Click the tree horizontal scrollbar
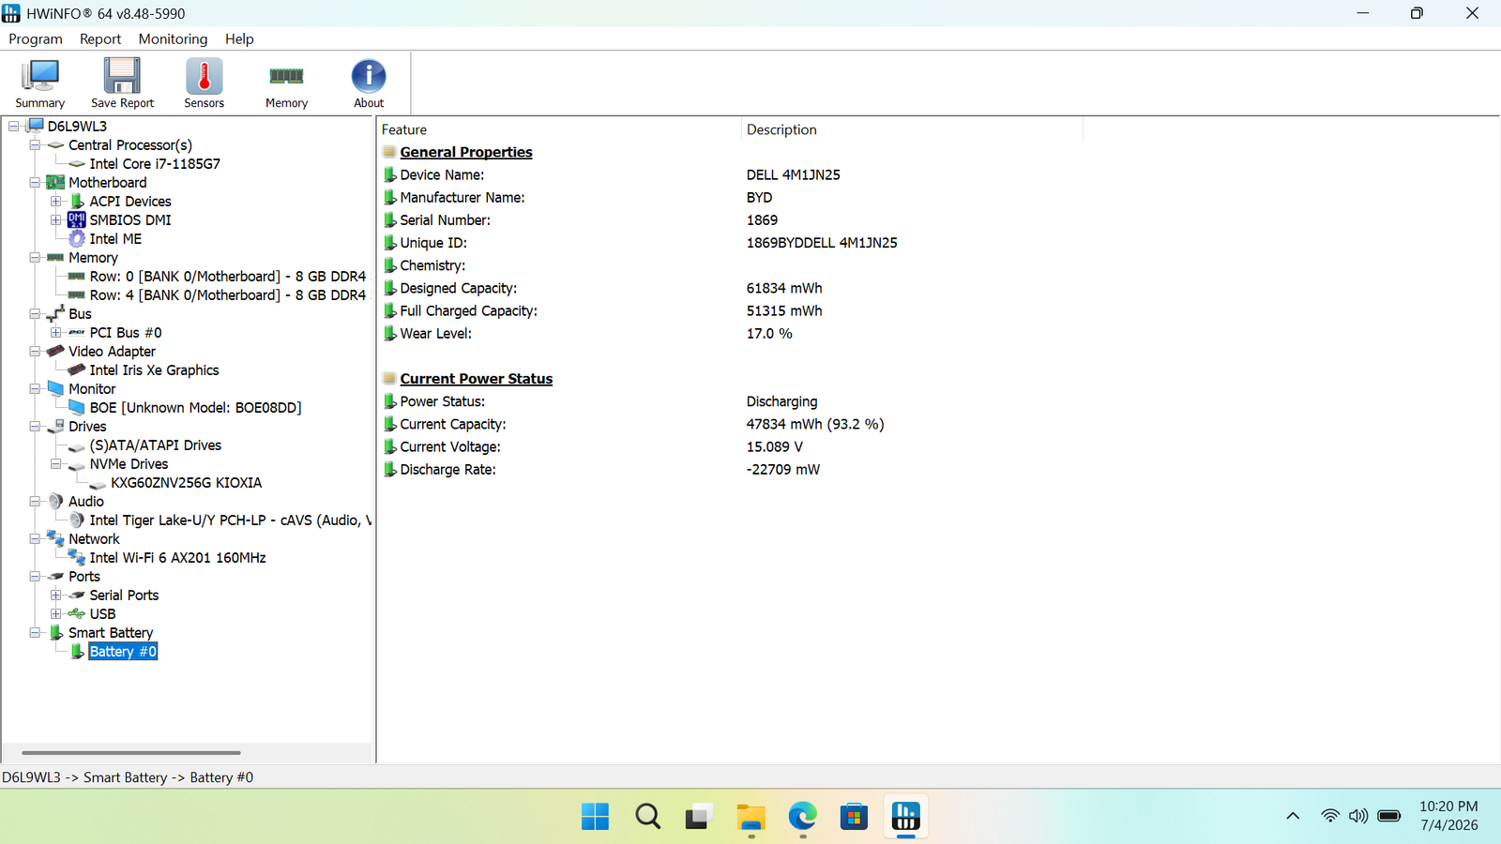This screenshot has height=844, width=1501. coord(131,752)
